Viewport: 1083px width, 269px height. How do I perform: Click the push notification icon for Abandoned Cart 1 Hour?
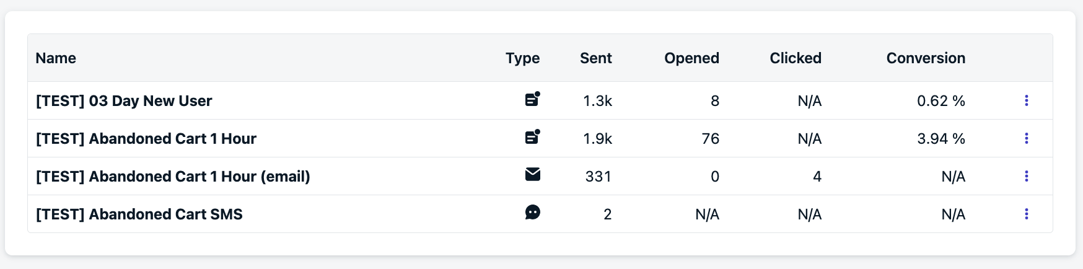533,137
